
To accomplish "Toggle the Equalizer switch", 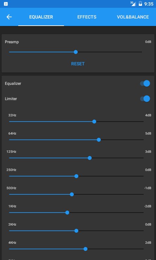I will 145,84.
